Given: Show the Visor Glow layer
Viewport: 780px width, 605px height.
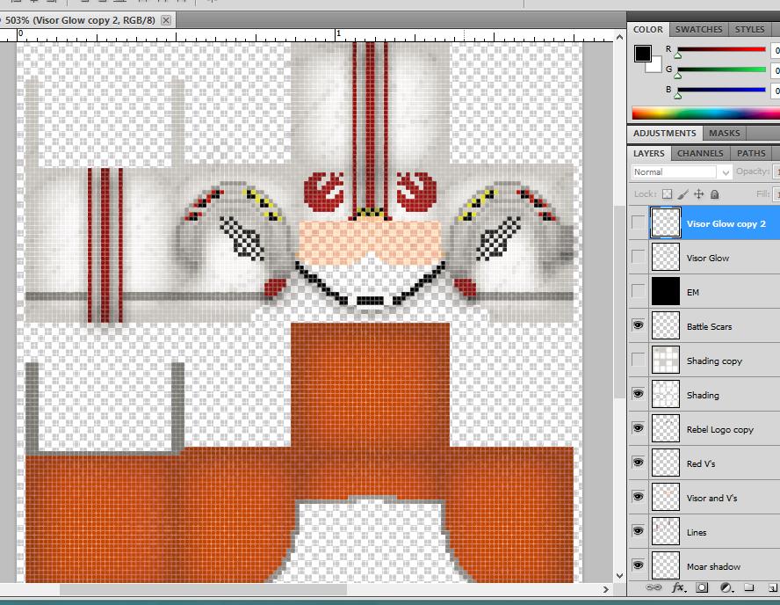Looking at the screenshot, I should [639, 258].
